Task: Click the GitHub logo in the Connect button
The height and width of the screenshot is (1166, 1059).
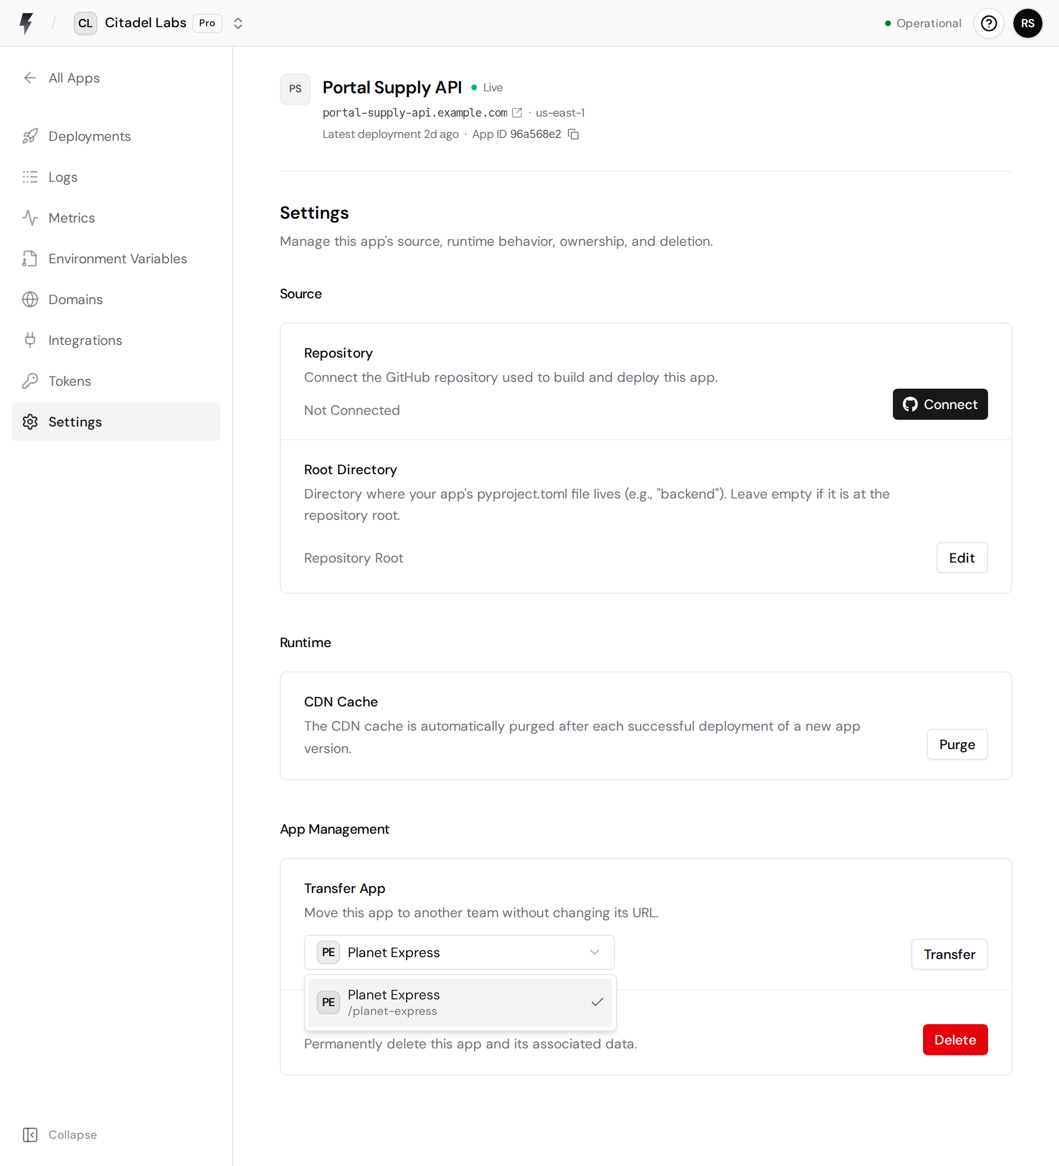Action: (x=910, y=404)
